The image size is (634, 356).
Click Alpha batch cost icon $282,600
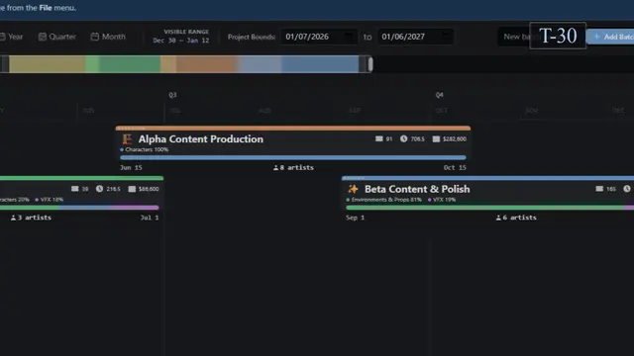(436, 138)
